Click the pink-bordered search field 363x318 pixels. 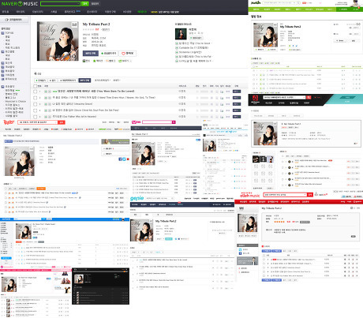[x=157, y=122]
